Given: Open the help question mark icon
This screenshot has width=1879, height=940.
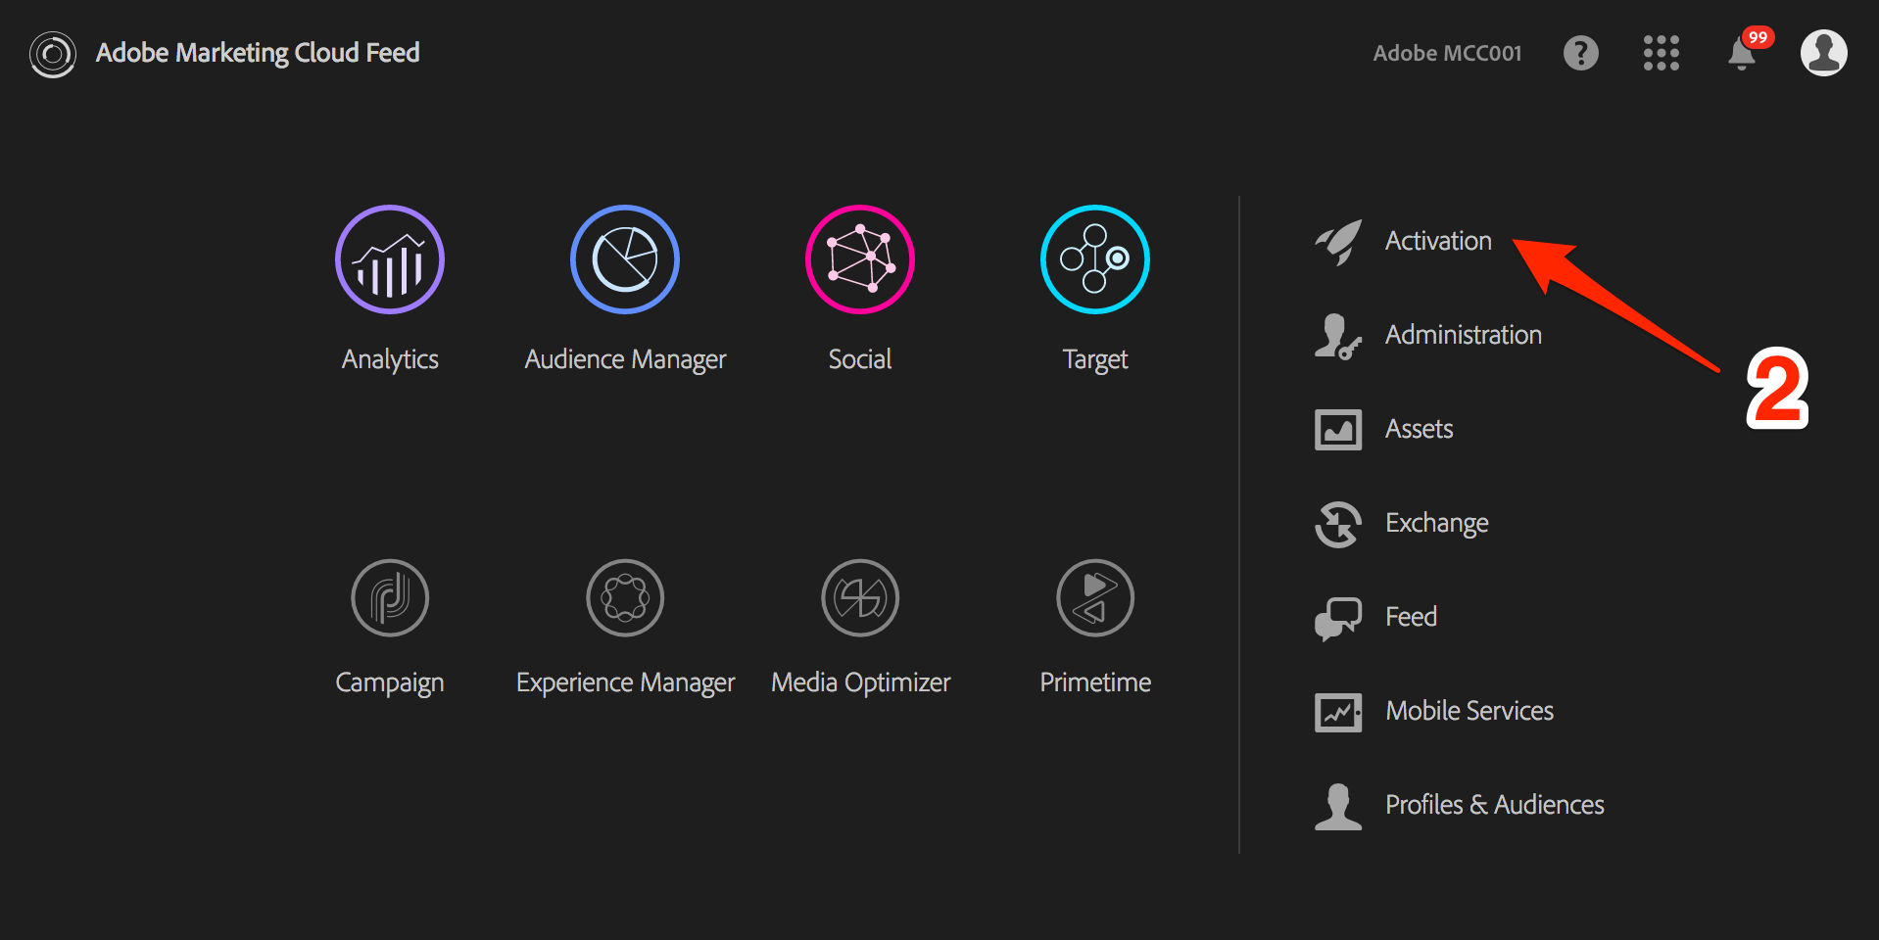Looking at the screenshot, I should pyautogui.click(x=1581, y=53).
